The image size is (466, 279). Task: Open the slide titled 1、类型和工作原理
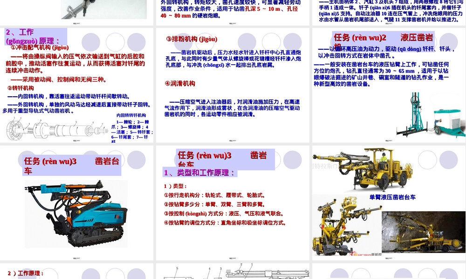click(x=233, y=203)
